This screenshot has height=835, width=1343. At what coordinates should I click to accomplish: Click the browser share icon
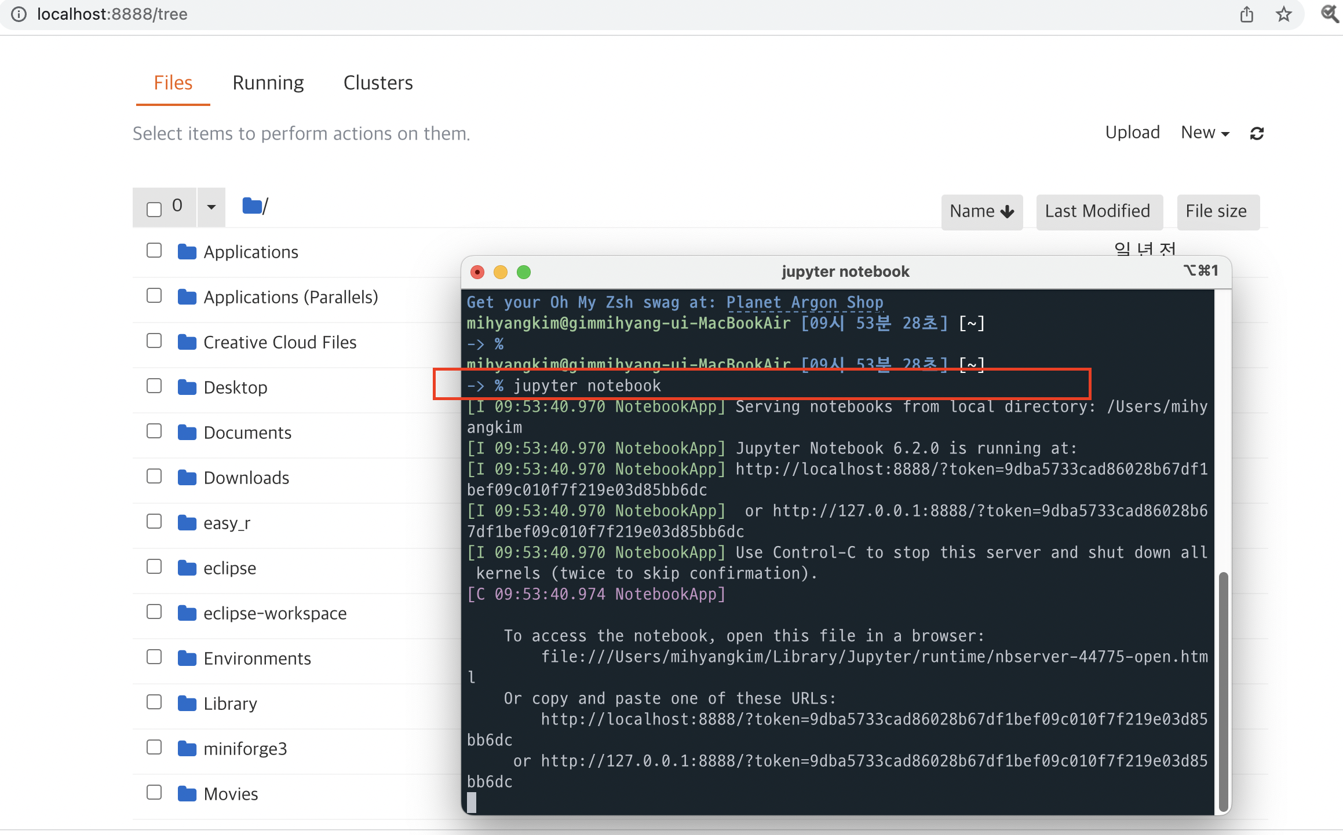click(x=1247, y=14)
